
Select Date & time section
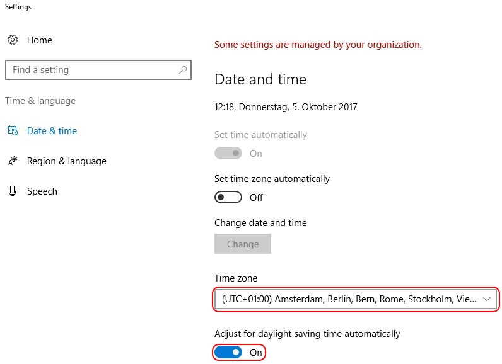[x=52, y=131]
